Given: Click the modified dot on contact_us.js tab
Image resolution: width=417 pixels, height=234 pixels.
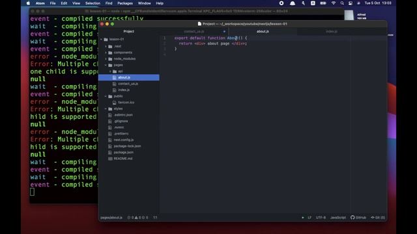Looking at the screenshot, I should coord(224,31).
